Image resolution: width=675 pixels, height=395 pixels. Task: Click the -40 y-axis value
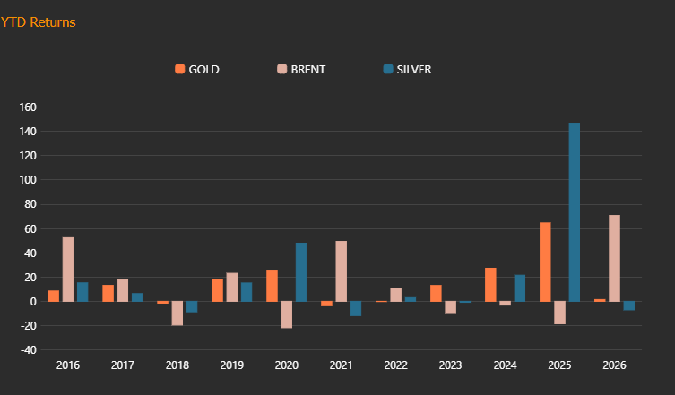[29, 350]
